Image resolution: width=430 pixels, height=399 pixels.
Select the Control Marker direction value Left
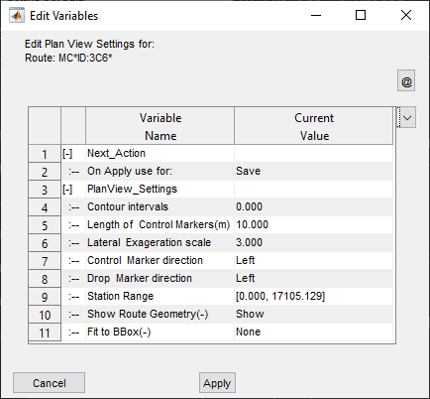click(313, 260)
